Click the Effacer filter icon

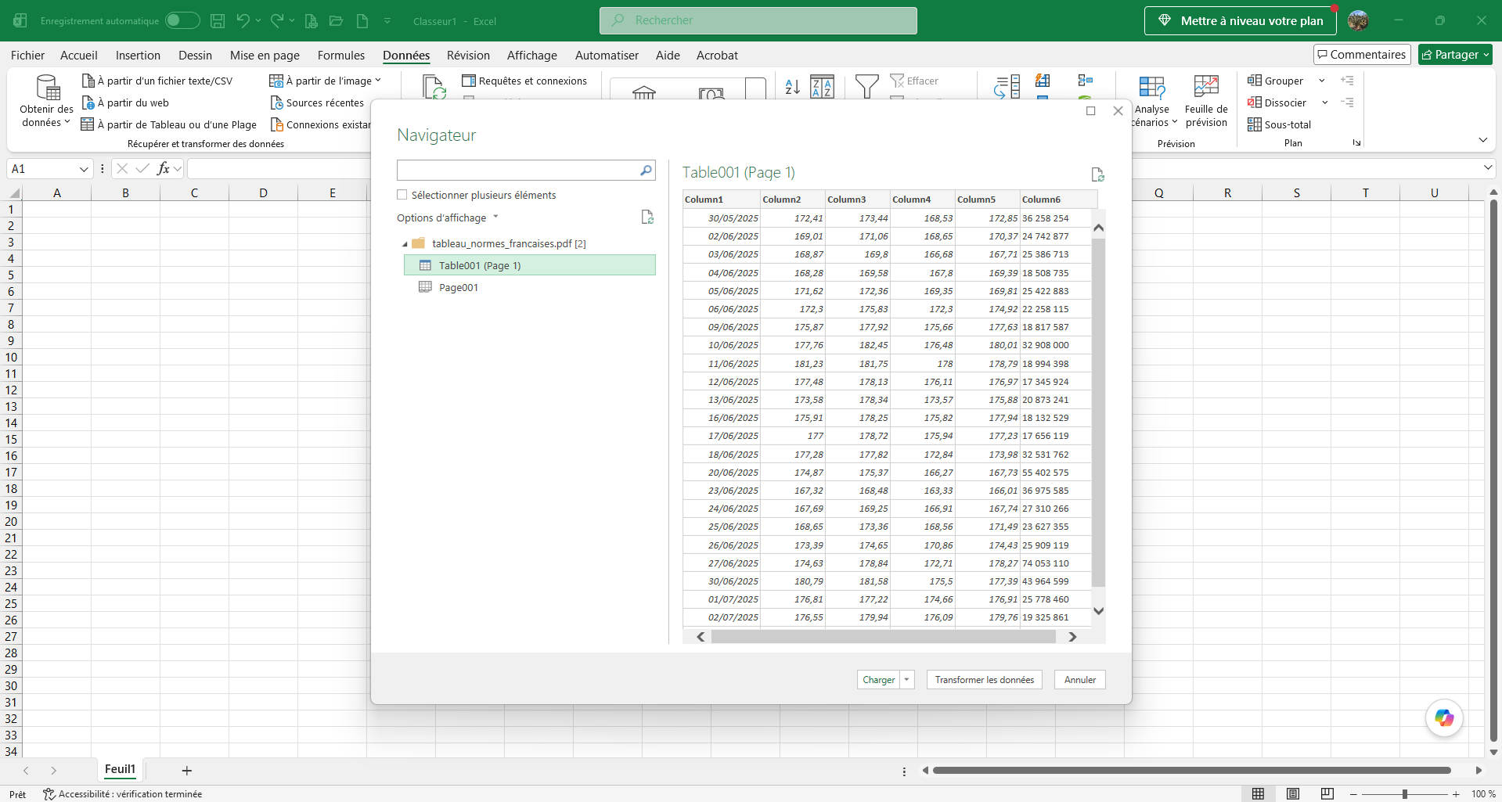tap(914, 81)
